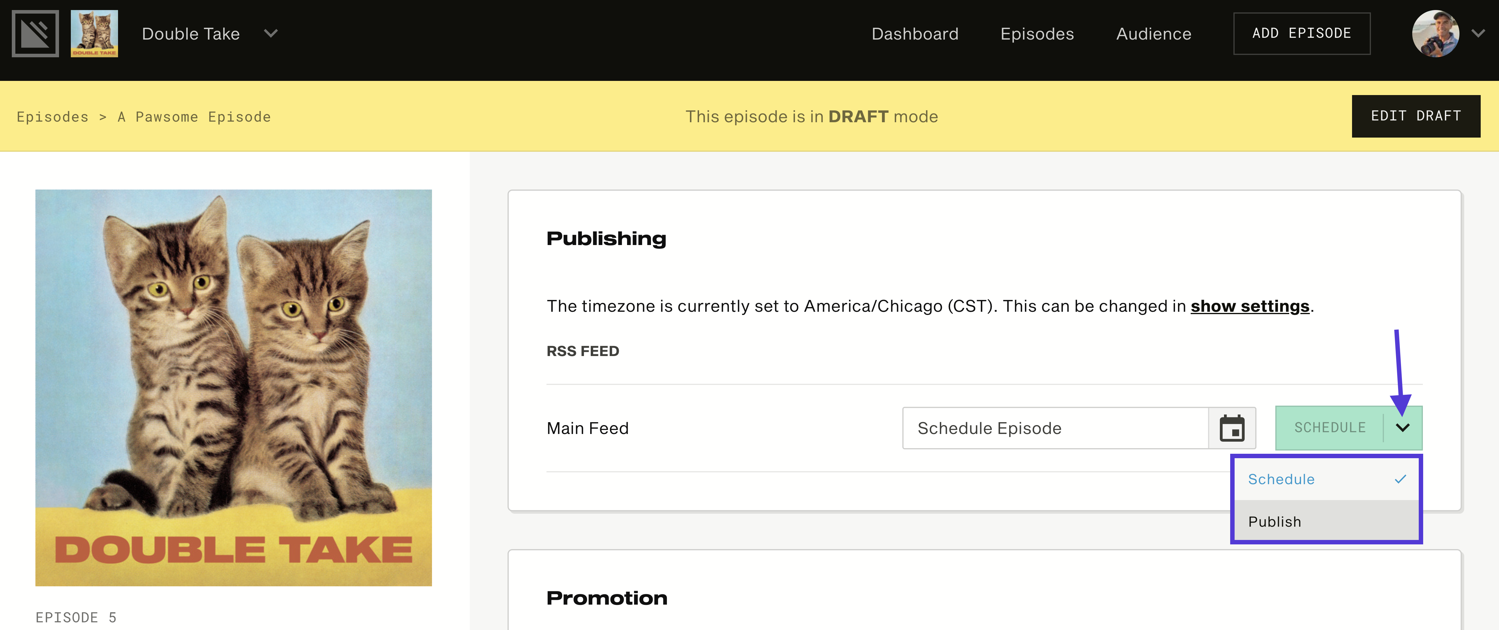Click the A Pawsome Episode breadcrumb
The image size is (1499, 630).
coord(194,116)
